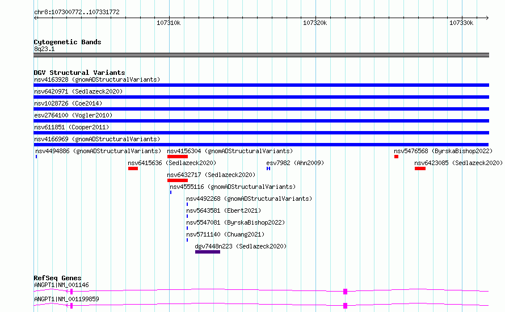The height and width of the screenshot is (312, 505).
Task: Select the small blue mark under nsv4494886
Action: coord(36,157)
